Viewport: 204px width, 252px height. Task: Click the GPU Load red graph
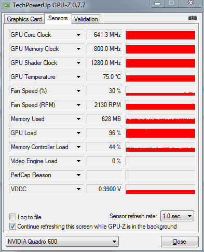(160, 133)
